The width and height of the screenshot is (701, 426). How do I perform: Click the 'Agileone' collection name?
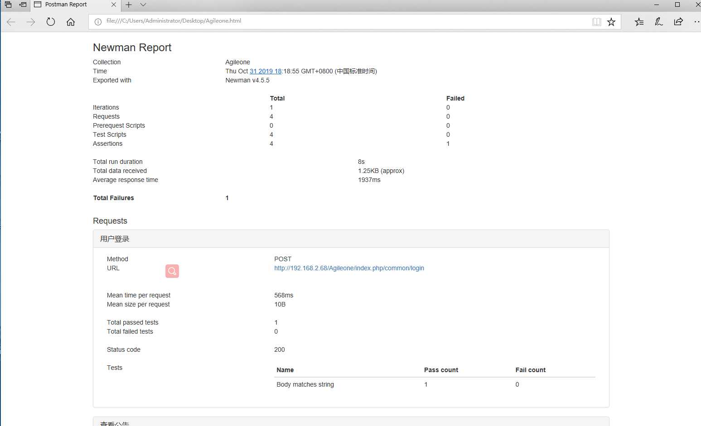(237, 62)
